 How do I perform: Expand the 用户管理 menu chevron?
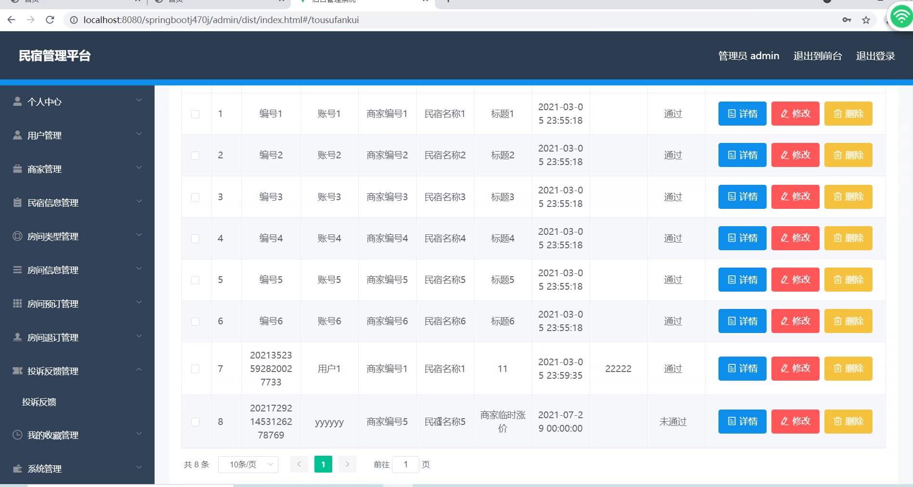(x=139, y=134)
